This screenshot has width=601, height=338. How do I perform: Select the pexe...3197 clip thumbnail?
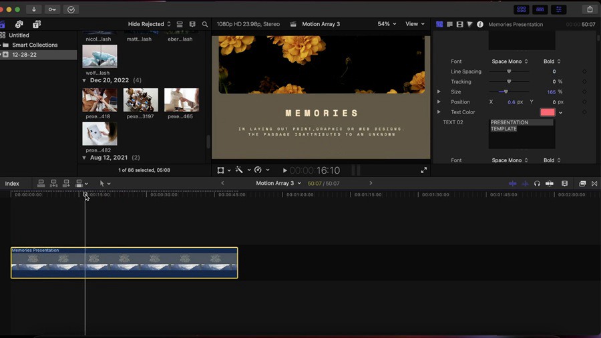coord(141,100)
